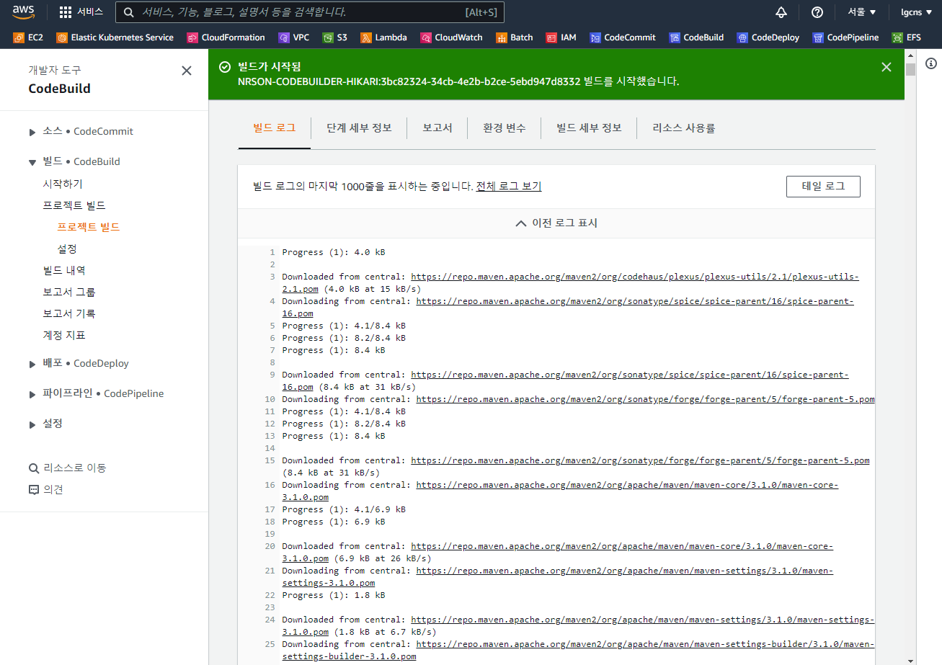Click the search magnifier icon in search bar
Viewport: 942px width, 665px height.
tap(128, 12)
